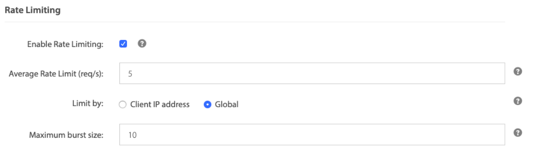Open help icon beside Maximum burst size

coord(517,133)
